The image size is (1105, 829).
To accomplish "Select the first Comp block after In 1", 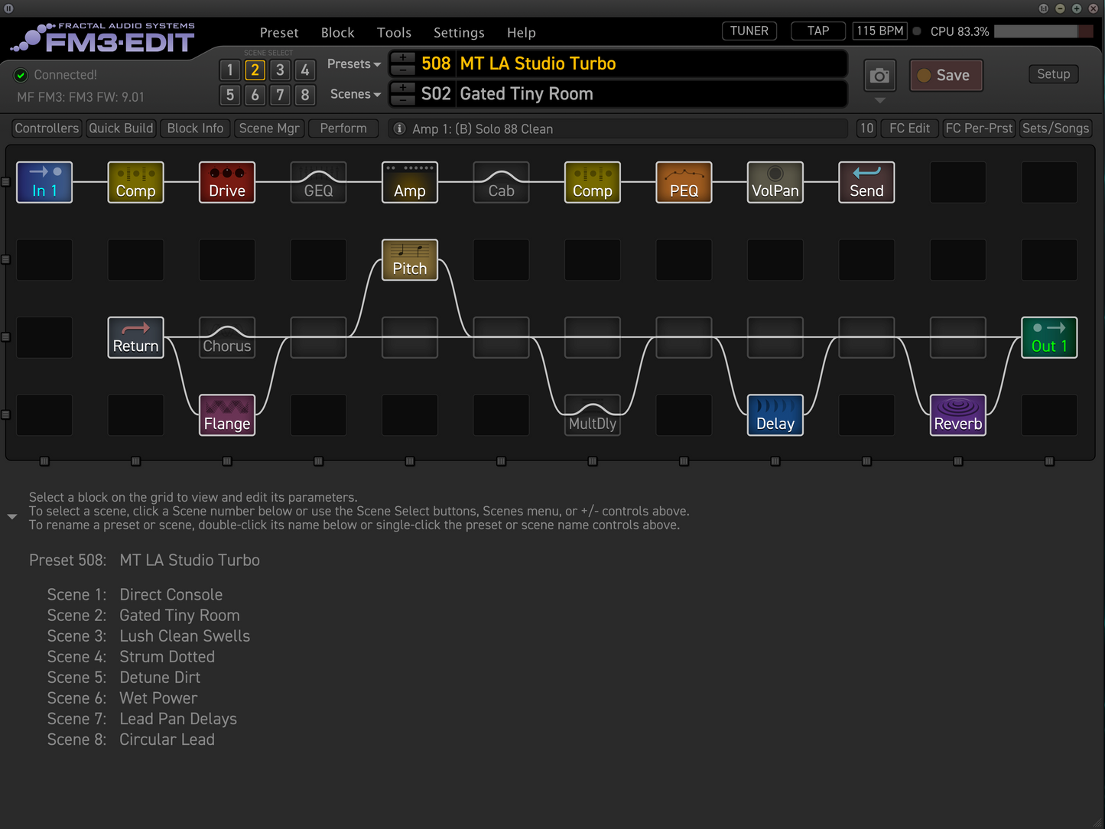I will click(x=135, y=182).
